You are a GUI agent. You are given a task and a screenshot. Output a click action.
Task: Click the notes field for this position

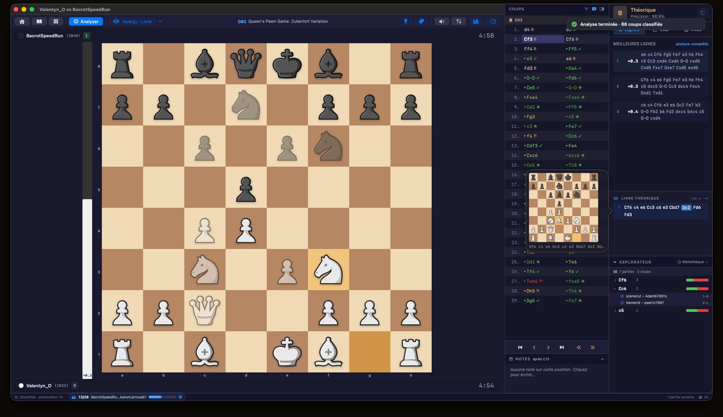click(557, 372)
